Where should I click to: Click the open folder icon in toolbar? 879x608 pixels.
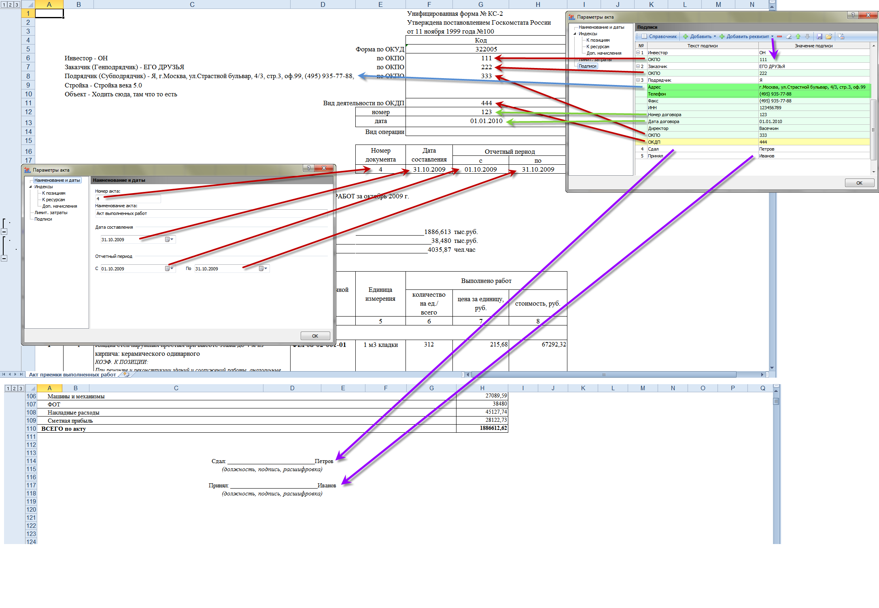coord(829,36)
